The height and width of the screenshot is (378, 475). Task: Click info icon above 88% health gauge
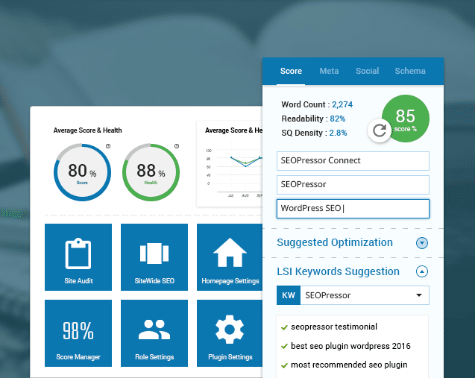click(x=177, y=146)
